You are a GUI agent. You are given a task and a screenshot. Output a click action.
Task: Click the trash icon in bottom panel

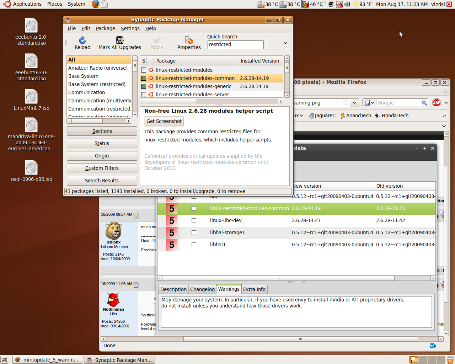tap(450, 360)
